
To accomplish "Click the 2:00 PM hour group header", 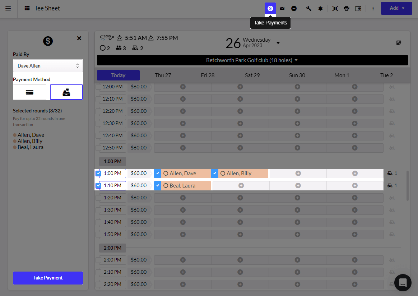I will (112, 248).
